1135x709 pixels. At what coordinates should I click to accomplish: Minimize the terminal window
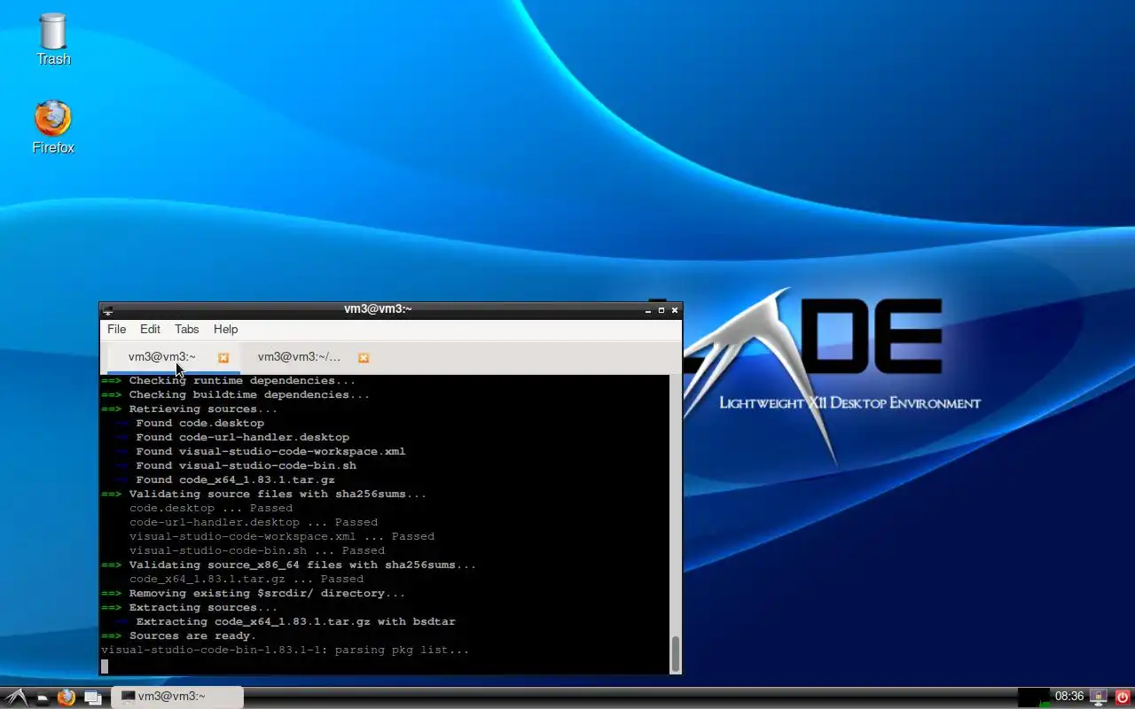click(648, 310)
